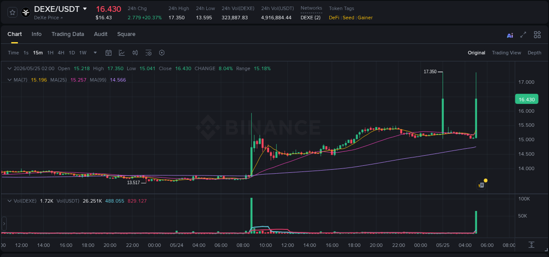Switch to Depth chart view
This screenshot has width=549, height=257.
pos(535,53)
